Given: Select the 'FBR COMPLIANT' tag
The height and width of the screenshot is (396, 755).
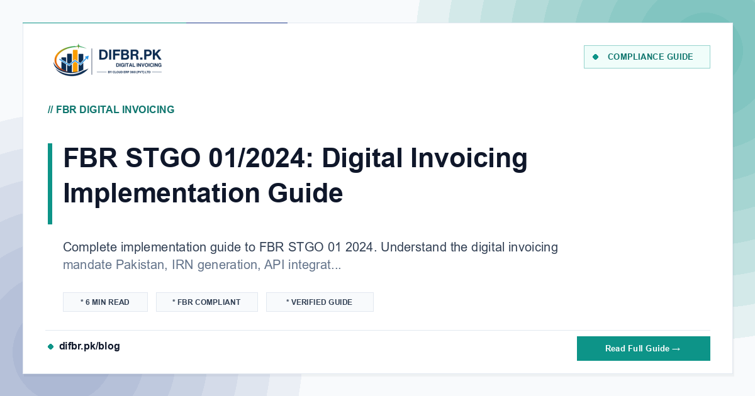Looking at the screenshot, I should click(x=207, y=302).
